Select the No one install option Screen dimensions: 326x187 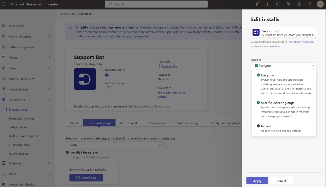(284, 128)
